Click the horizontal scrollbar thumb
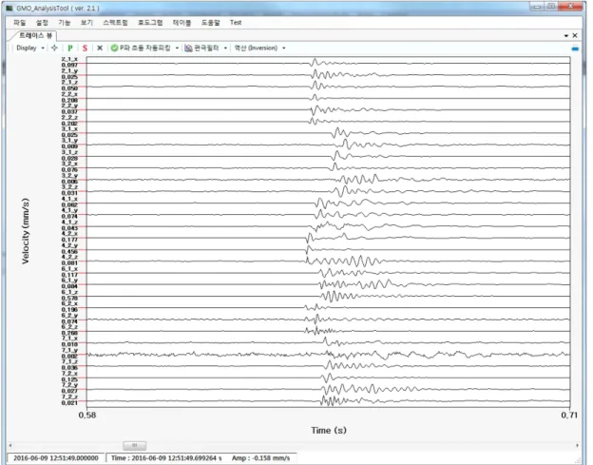 pos(135,445)
